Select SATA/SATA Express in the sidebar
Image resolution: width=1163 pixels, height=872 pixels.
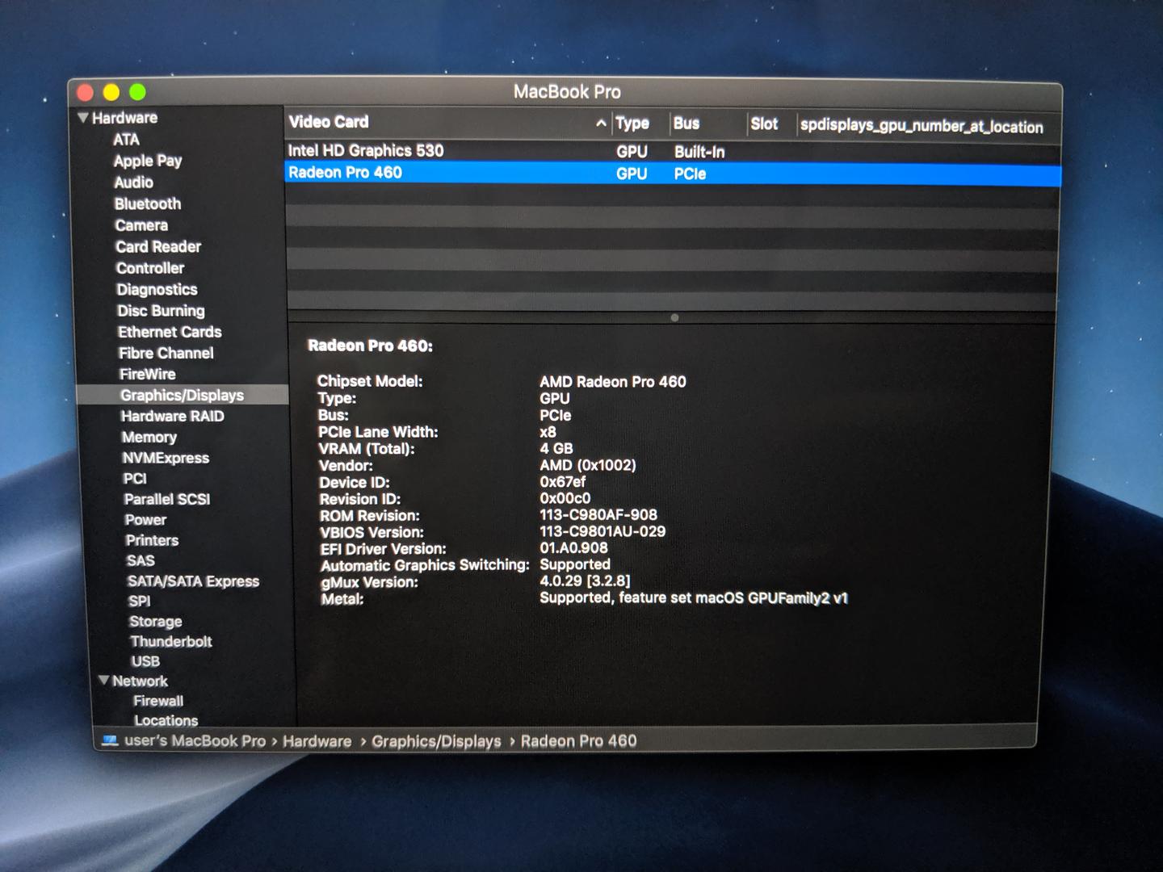(x=193, y=581)
